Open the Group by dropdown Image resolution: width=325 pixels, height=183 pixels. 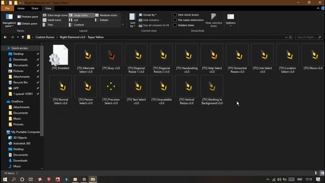tap(148, 15)
